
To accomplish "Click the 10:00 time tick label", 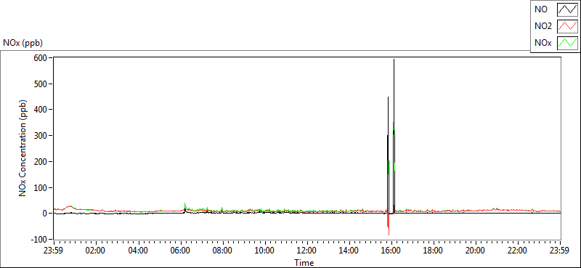I will pos(265,250).
